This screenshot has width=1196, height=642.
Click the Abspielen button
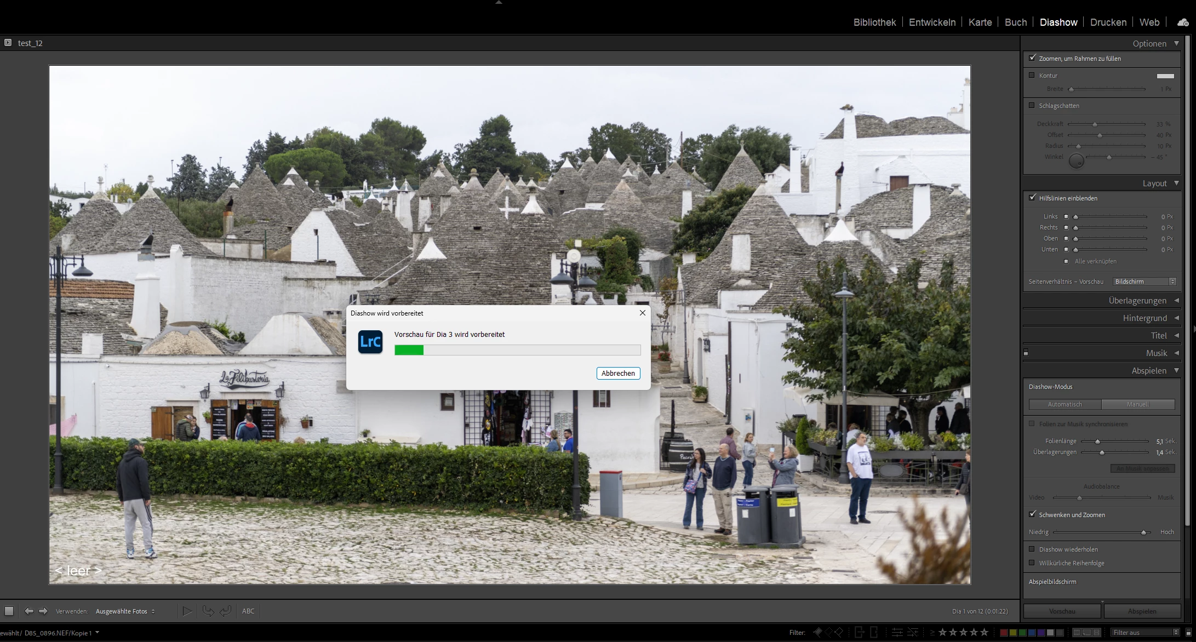(x=1142, y=611)
